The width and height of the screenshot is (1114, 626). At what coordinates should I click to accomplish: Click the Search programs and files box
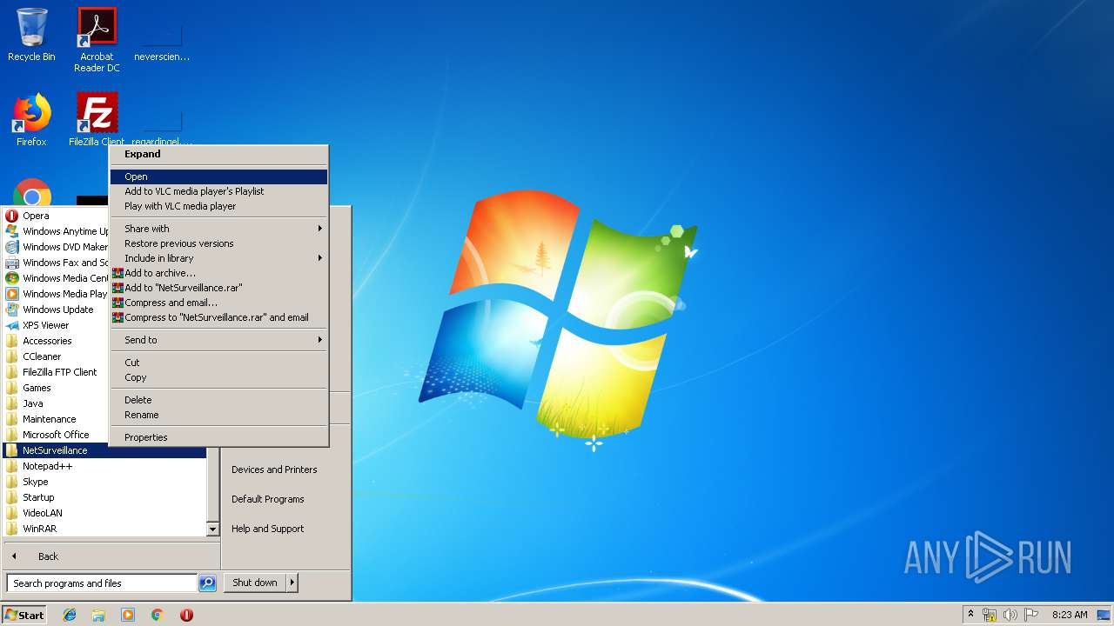point(102,583)
